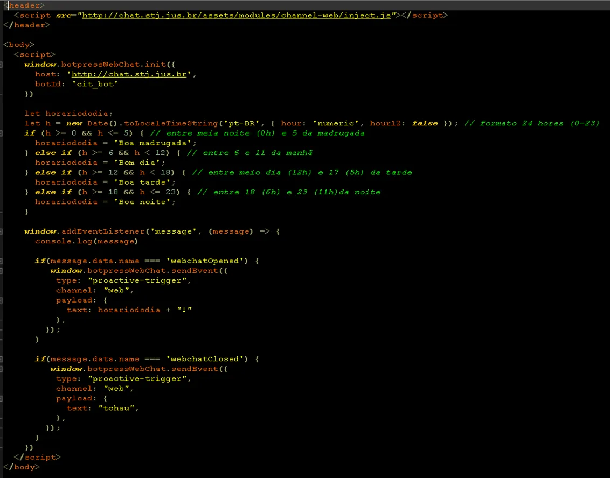Click the addEventListener 'message' argument
This screenshot has width=610, height=478.
[x=174, y=231]
